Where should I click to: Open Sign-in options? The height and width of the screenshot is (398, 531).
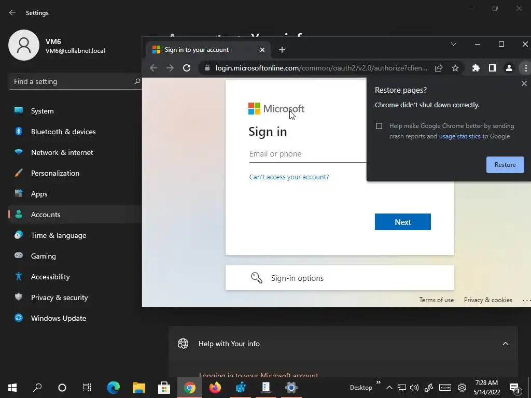(339, 278)
